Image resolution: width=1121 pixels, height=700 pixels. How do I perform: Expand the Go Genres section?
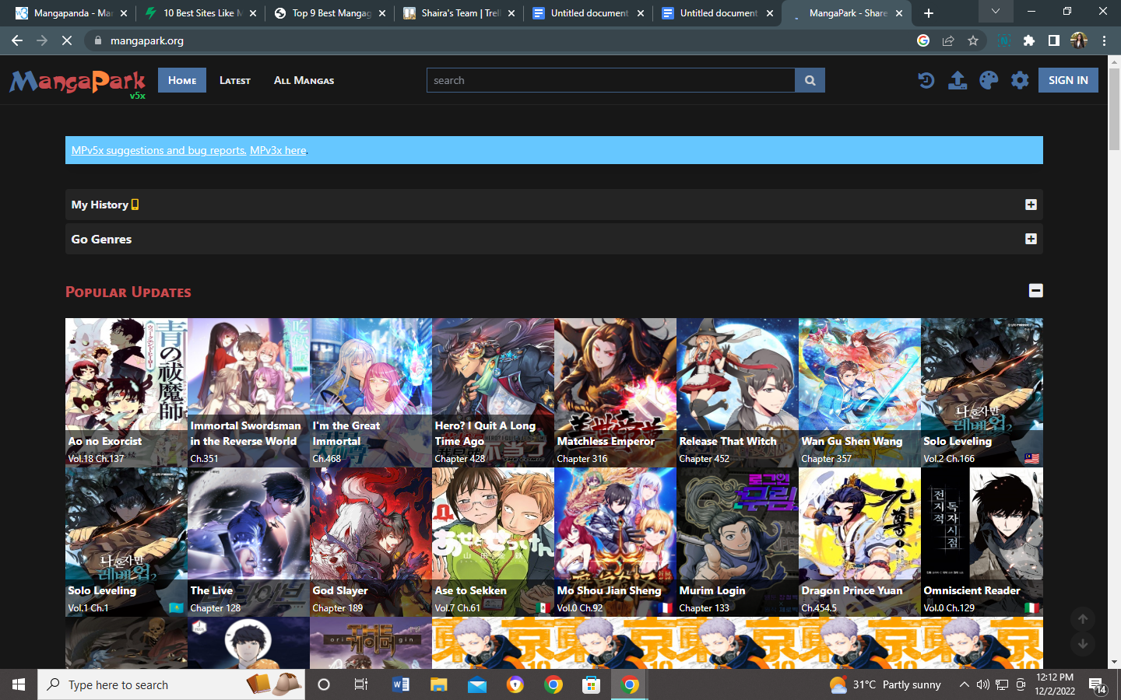pyautogui.click(x=1031, y=239)
